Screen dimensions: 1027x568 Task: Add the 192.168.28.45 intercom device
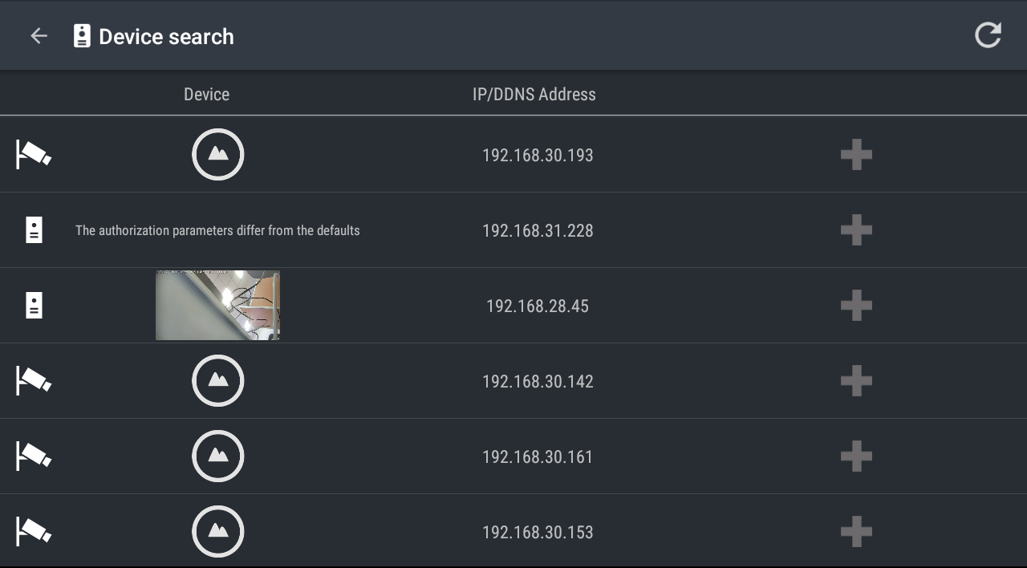(856, 306)
